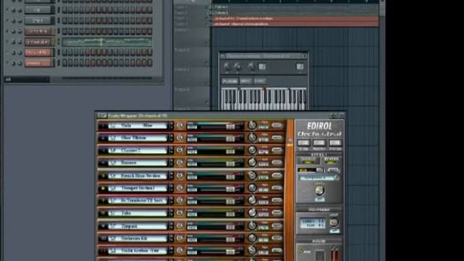
Task: Click the patch stepper arrows on Bassoon row
Action: 171,162
